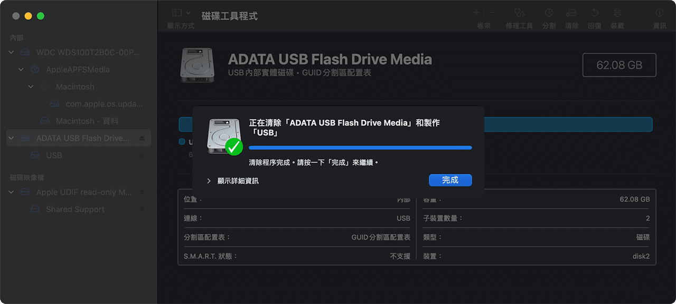Click the Erase (清除) toolbar icon
676x304 pixels.
(572, 16)
